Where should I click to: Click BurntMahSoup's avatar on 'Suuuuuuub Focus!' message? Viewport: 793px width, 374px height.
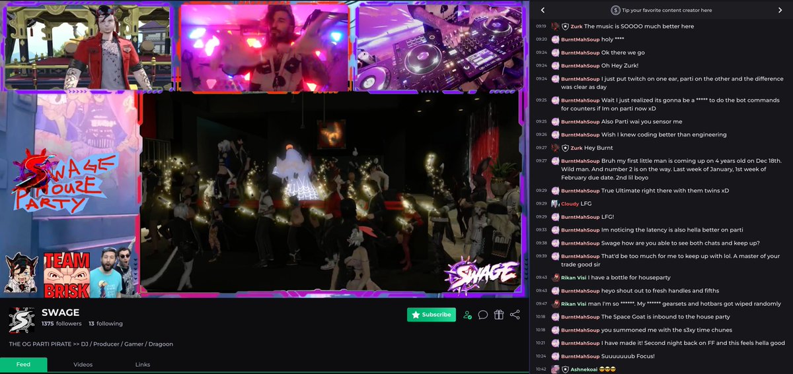pos(555,356)
